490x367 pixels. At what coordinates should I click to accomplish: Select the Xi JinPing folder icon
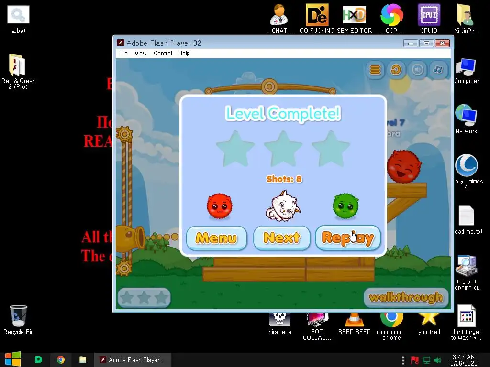coord(466,19)
